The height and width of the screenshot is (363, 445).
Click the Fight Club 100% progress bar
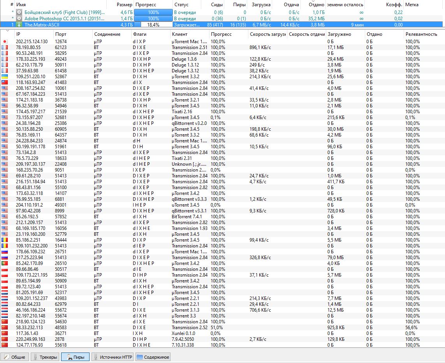153,12
